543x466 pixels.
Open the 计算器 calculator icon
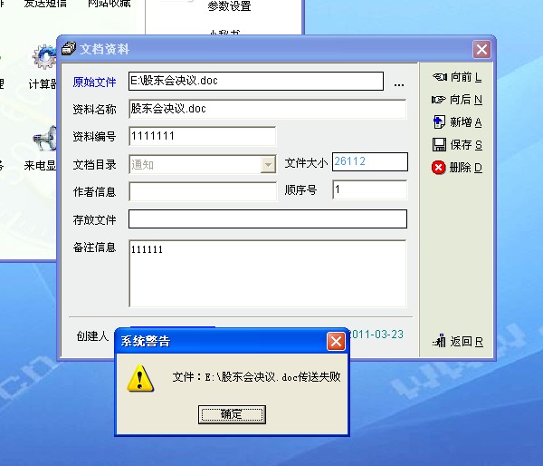point(44,67)
